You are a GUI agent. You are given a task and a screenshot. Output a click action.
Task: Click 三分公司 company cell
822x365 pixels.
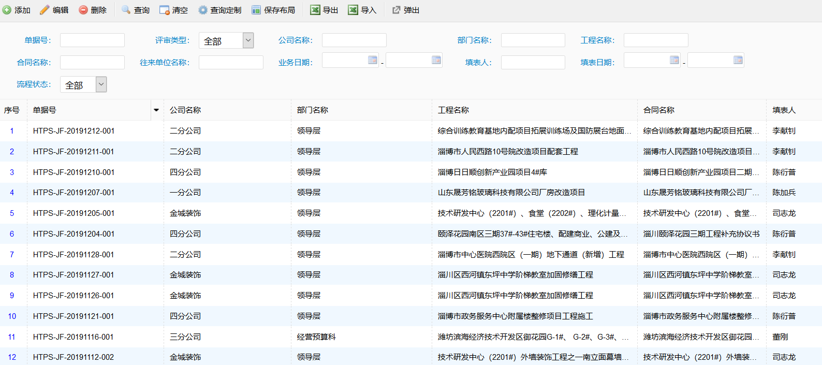click(185, 337)
